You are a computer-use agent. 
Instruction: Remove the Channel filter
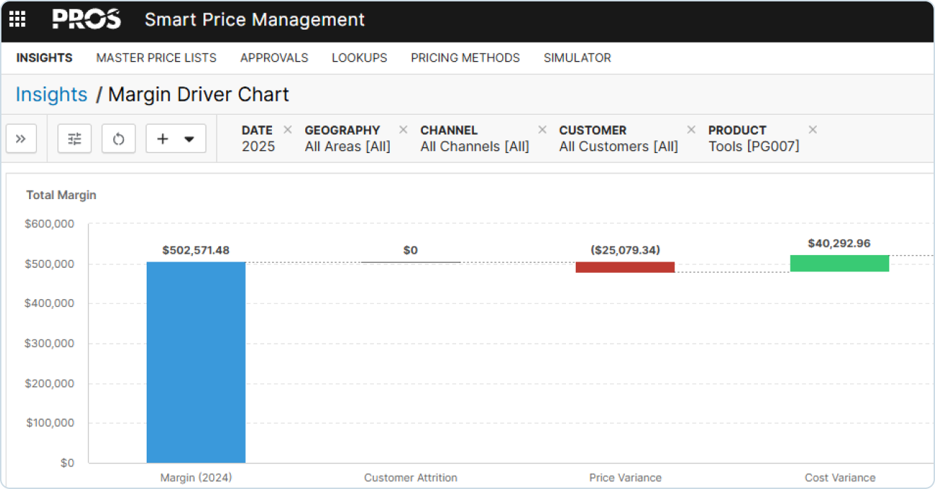(x=543, y=130)
